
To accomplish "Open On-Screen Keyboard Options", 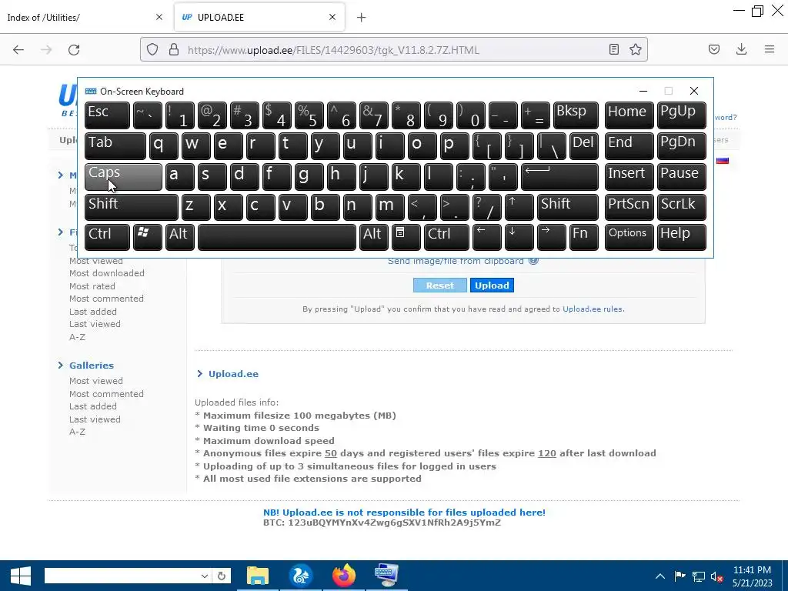I will [629, 237].
